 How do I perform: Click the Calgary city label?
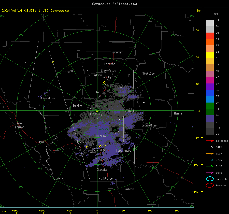click(x=99, y=150)
